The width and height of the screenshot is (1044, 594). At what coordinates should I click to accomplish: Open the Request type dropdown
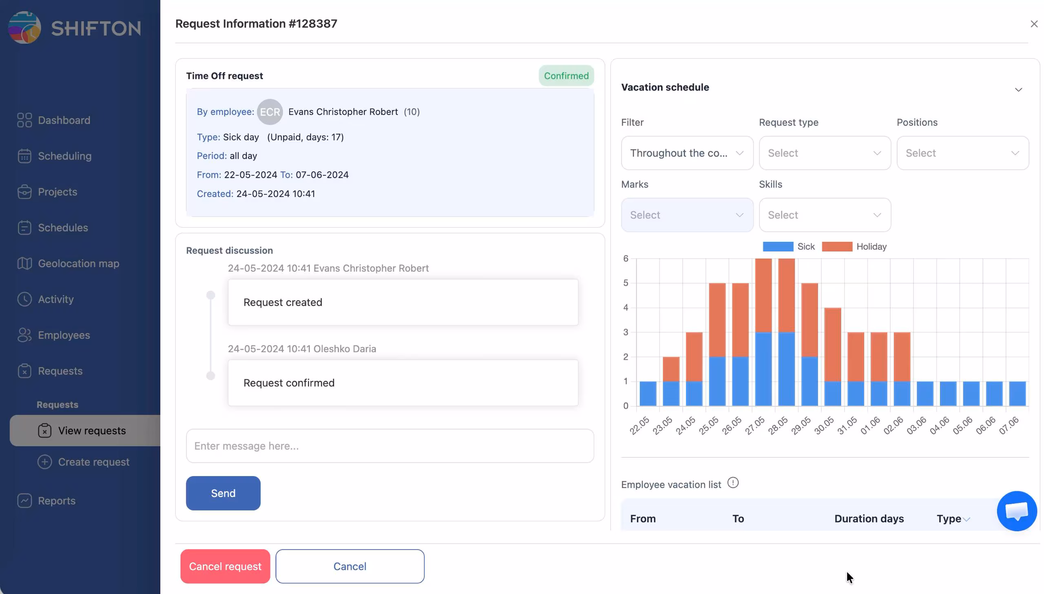825,153
